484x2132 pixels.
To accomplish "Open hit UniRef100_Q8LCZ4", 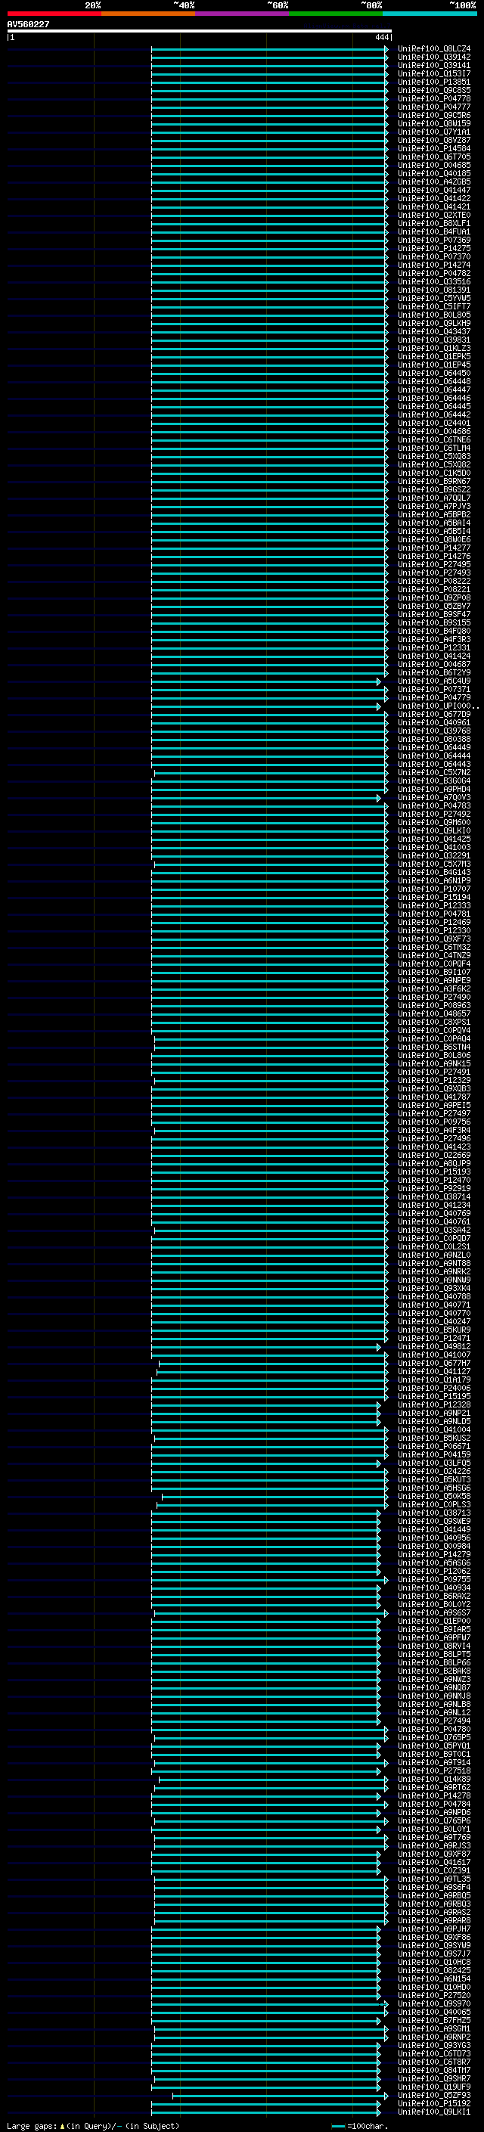I will pyautogui.click(x=434, y=49).
